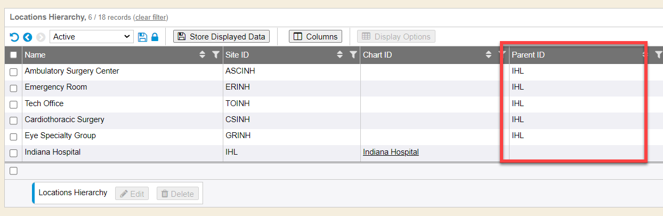
Task: Open the filter on the Name column
Action: (x=215, y=54)
